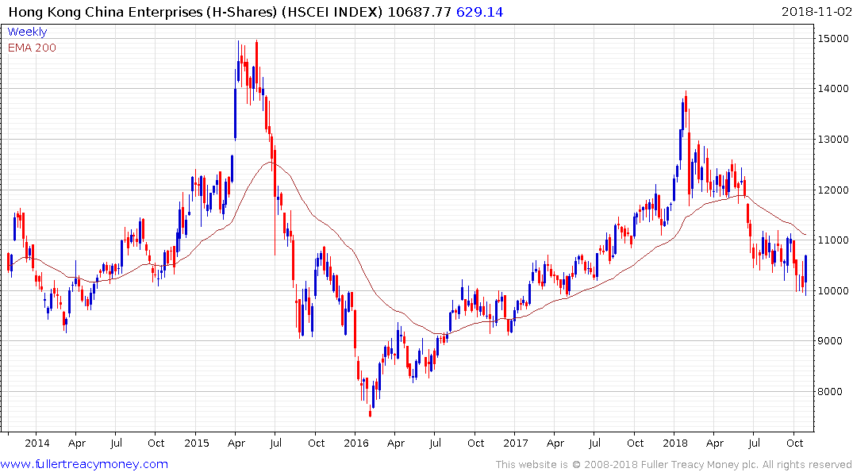Select the 2018 year label on time axis
This screenshot has width=853, height=476.
[x=675, y=443]
